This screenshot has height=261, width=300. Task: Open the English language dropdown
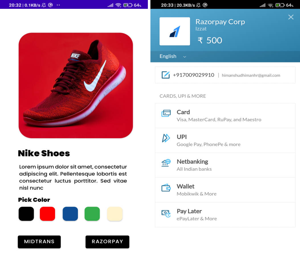pyautogui.click(x=173, y=56)
